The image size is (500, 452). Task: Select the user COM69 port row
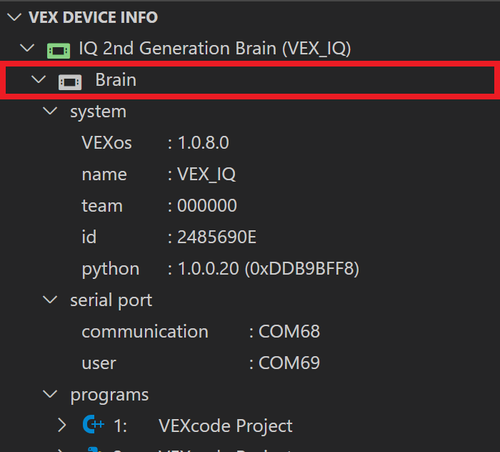pos(200,363)
